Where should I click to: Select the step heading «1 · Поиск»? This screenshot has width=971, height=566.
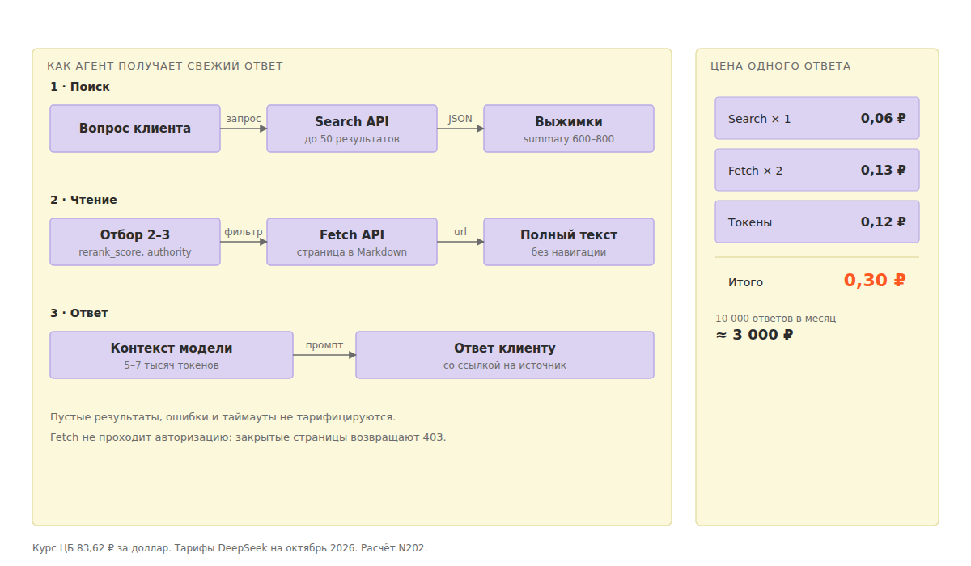tap(80, 87)
